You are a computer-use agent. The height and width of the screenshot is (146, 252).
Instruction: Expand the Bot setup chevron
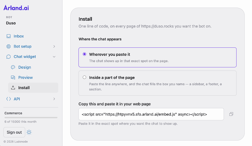tap(54, 46)
